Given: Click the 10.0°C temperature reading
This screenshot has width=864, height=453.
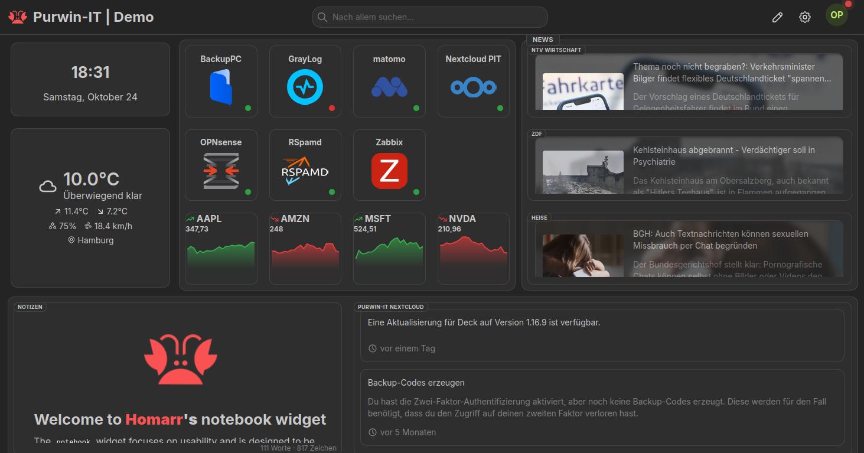Looking at the screenshot, I should [92, 179].
